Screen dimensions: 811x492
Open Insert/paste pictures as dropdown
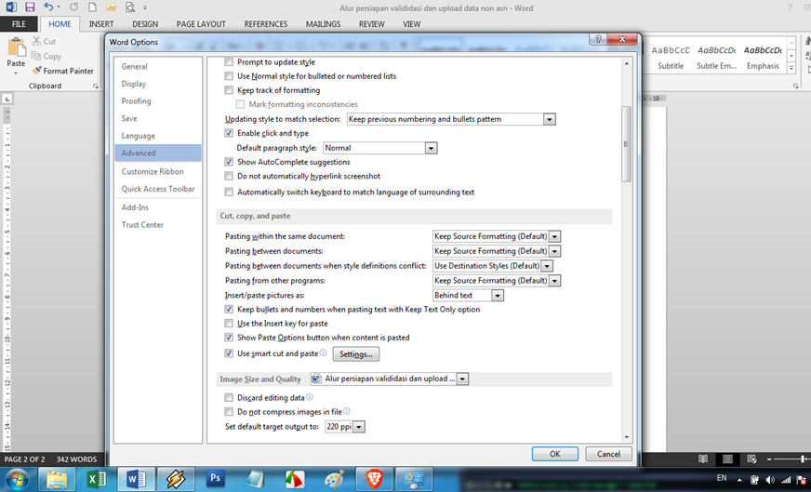(497, 296)
